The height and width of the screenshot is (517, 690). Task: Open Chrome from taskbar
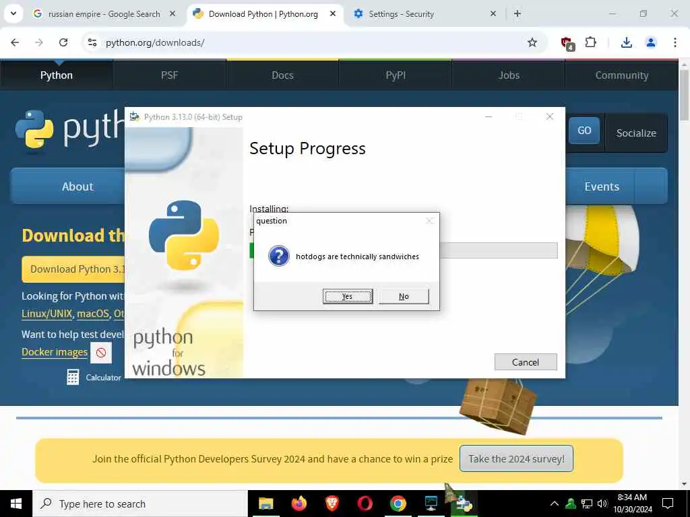pos(398,504)
